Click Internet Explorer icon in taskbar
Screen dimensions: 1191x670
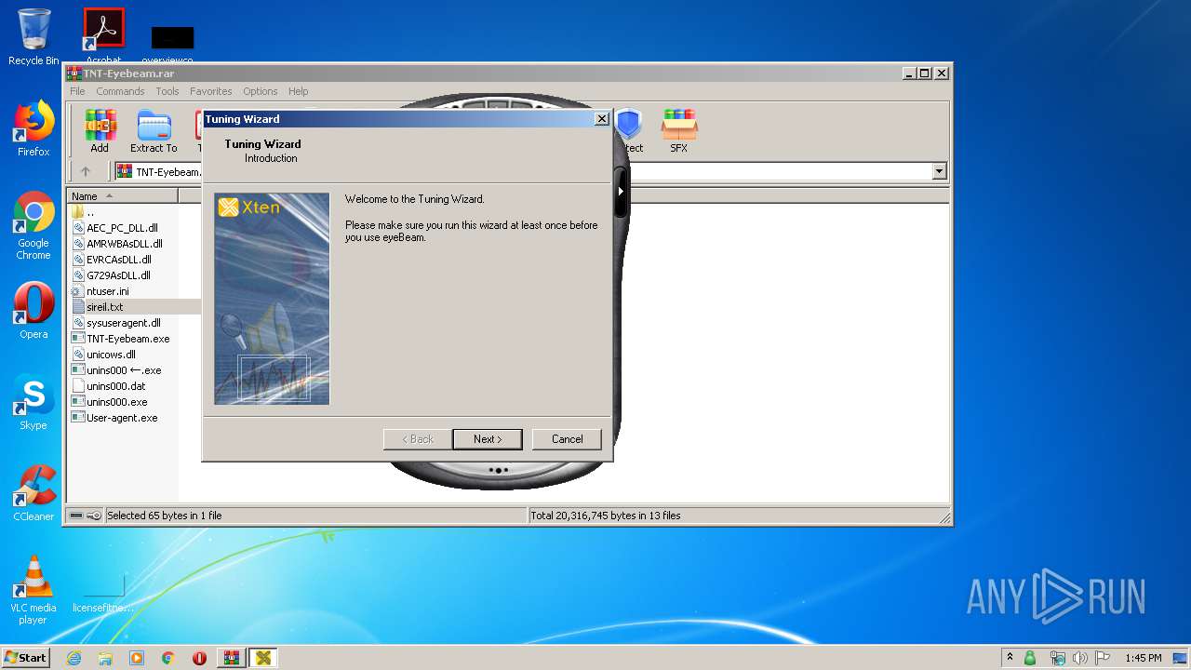pyautogui.click(x=74, y=658)
